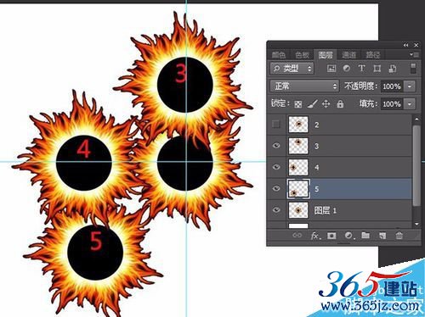Click the lock transparent pixels icon
Screen dimensions: 425x317
(298, 104)
